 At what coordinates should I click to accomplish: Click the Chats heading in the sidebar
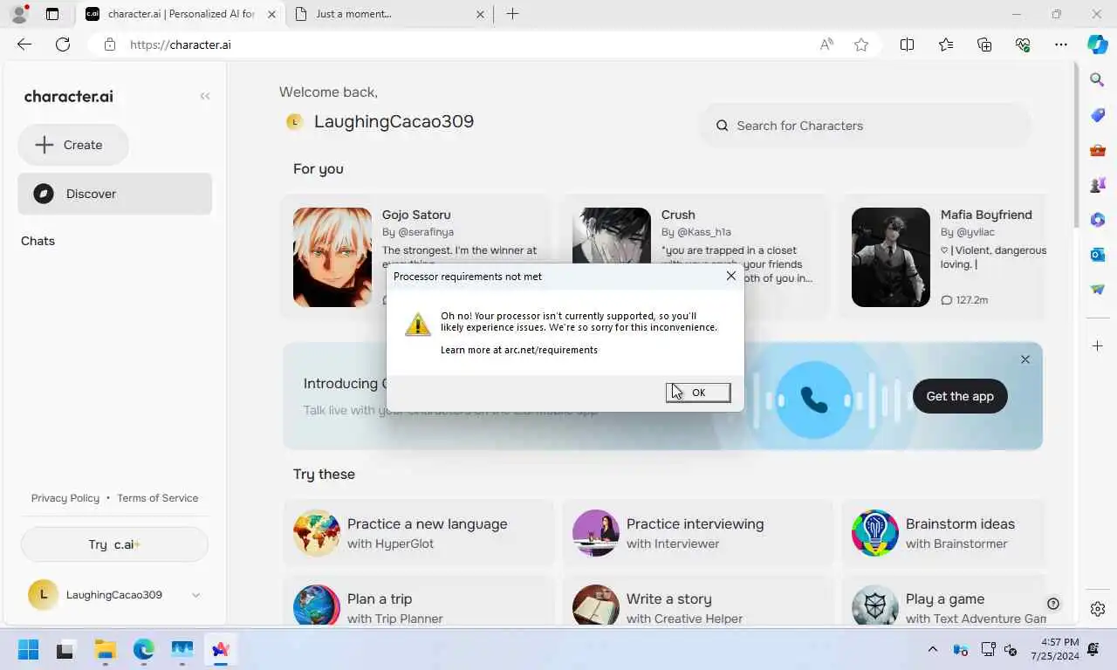click(38, 241)
